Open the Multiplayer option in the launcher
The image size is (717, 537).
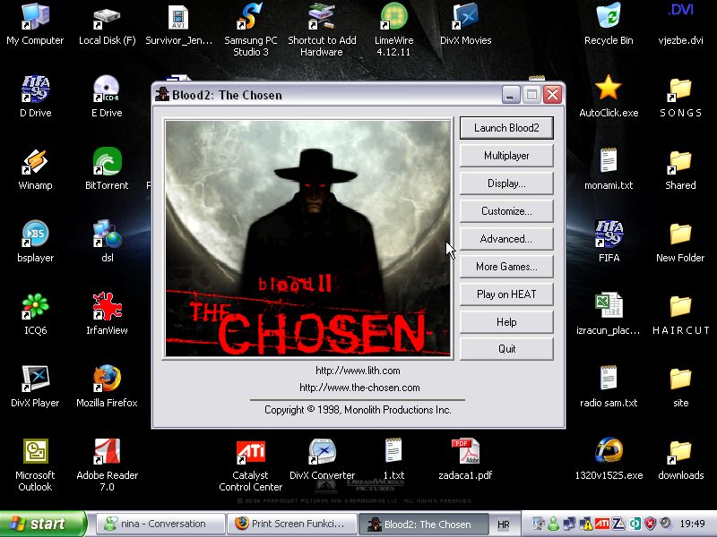point(506,156)
